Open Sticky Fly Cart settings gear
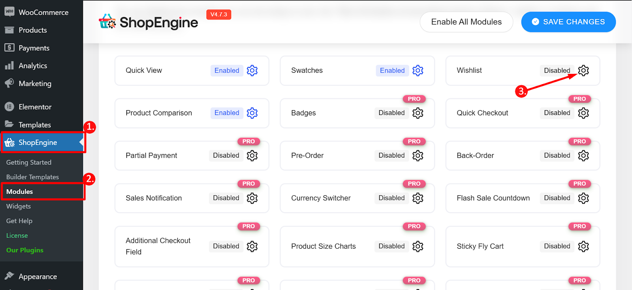This screenshot has width=632, height=290. [583, 246]
